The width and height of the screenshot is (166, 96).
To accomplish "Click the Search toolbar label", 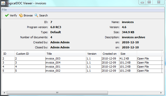I will pos(44,15).
